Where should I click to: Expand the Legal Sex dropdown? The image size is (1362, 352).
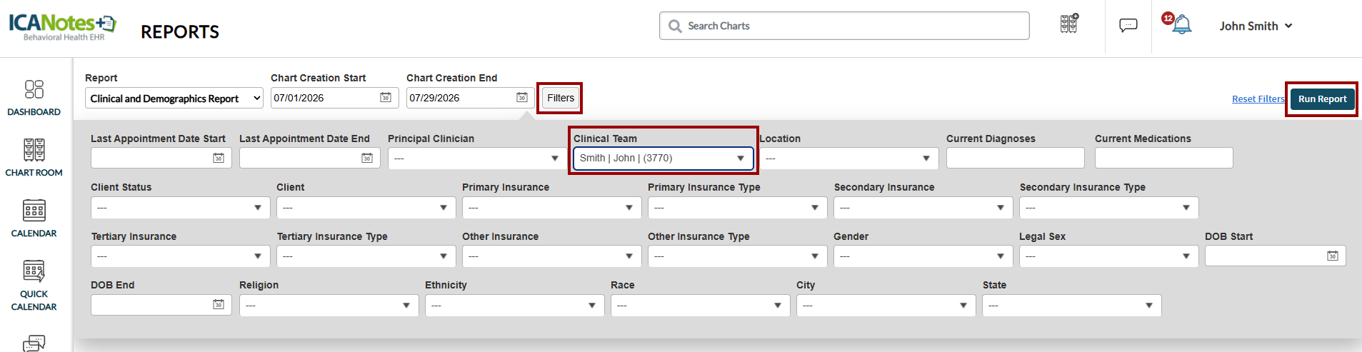[1108, 256]
